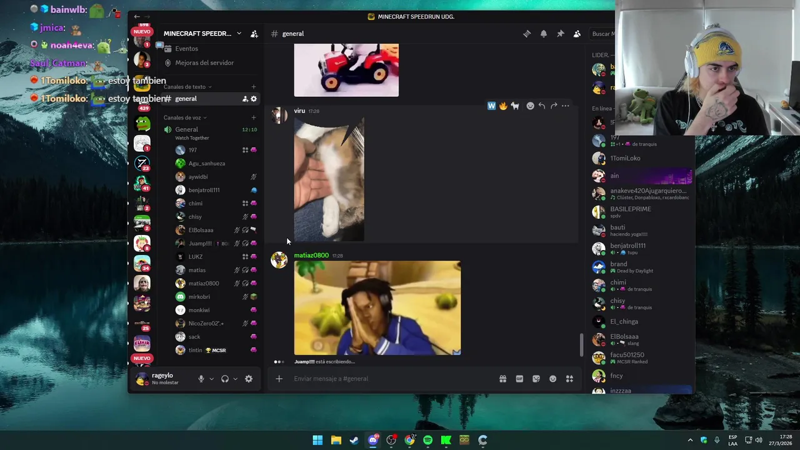Focus the Enviar mensaje a #general field
This screenshot has width=800, height=450.
click(392, 379)
